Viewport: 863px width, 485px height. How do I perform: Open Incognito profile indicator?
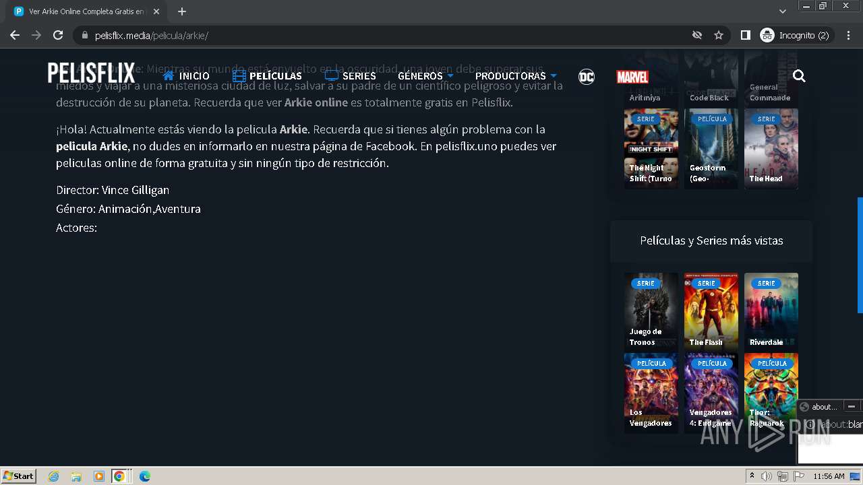point(796,35)
